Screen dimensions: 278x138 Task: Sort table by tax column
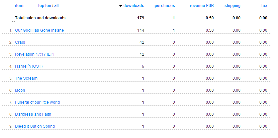click(x=264, y=6)
